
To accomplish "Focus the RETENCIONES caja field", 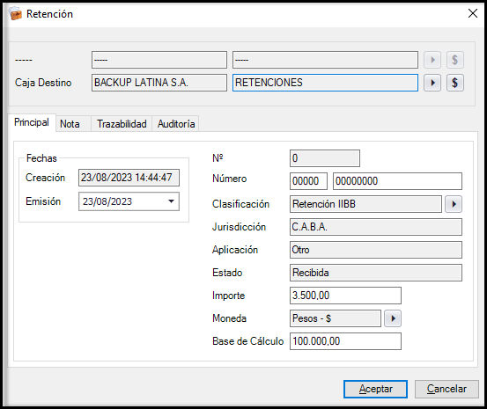I will [x=325, y=83].
